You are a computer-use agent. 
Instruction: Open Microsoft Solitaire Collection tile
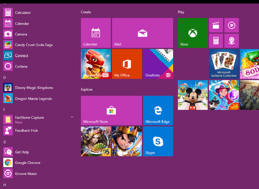[224, 64]
